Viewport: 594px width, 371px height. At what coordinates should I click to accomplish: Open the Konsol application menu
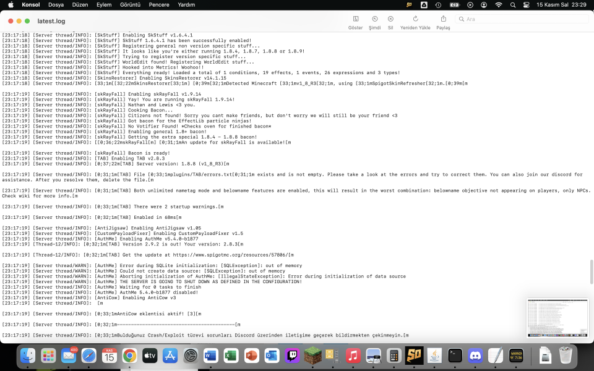point(31,5)
